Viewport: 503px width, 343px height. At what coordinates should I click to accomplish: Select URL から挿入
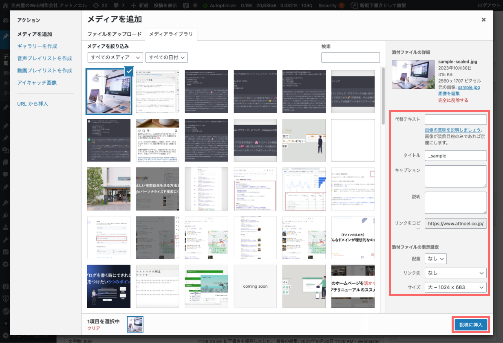[33, 104]
